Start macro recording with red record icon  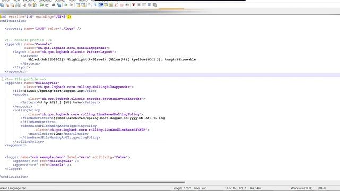pos(133,5)
